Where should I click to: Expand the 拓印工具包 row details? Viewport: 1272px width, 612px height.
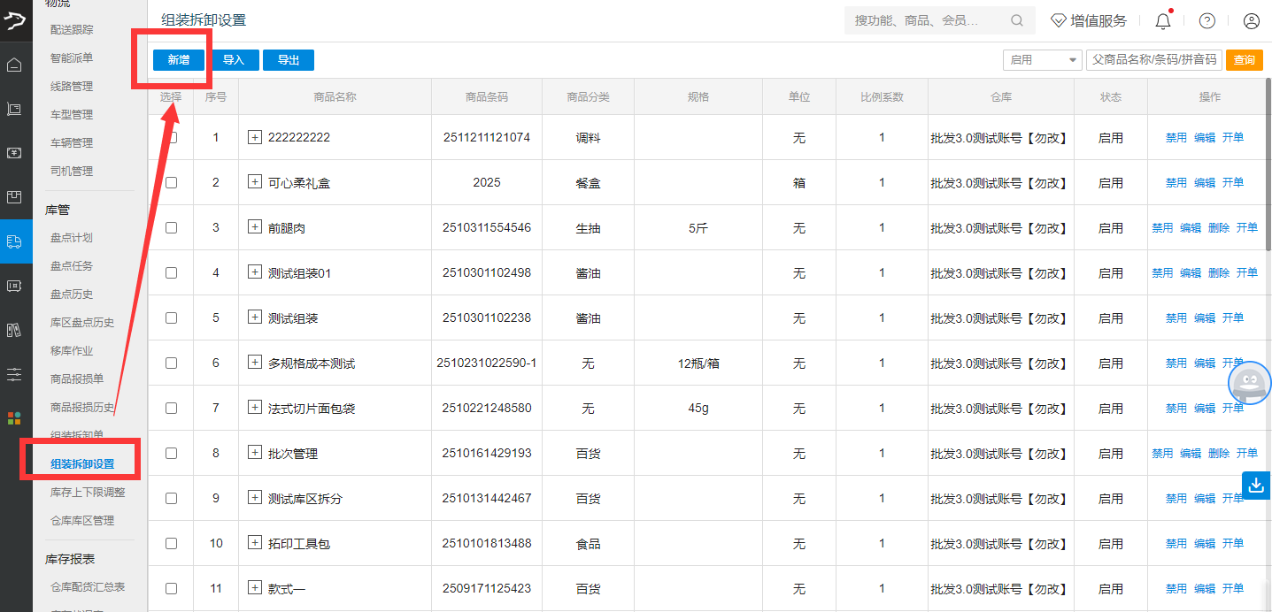point(255,543)
